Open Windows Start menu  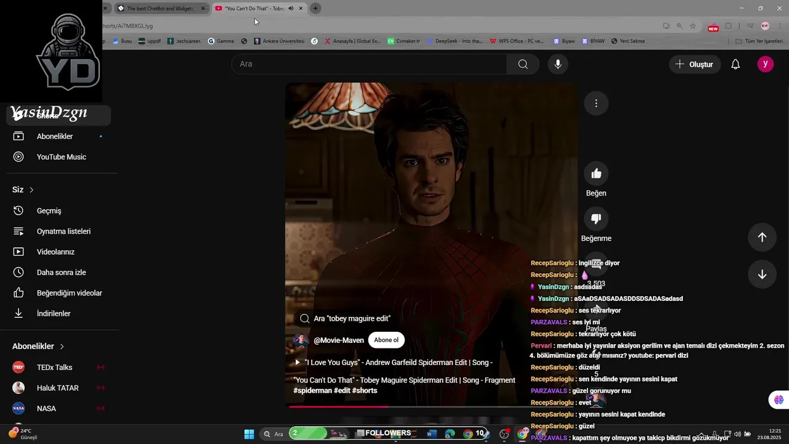[x=249, y=434]
